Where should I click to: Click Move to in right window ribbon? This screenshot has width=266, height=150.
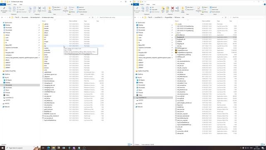click(x=163, y=10)
